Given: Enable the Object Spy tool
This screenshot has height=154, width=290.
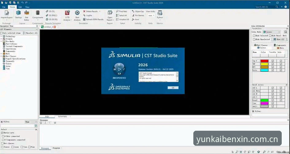Looking at the screenshot, I should click(x=138, y=11).
